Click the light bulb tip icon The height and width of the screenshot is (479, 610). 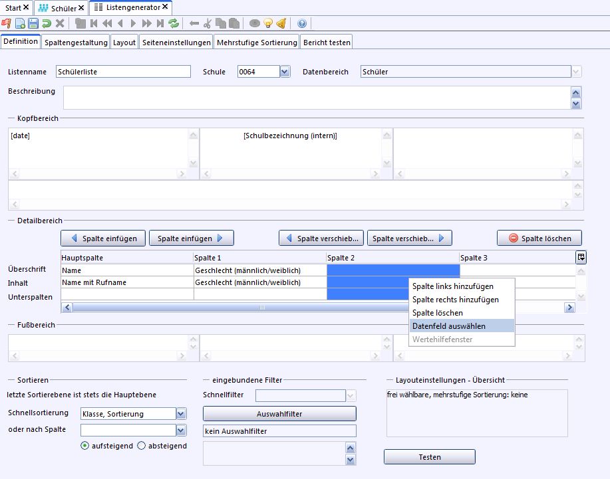click(x=268, y=24)
